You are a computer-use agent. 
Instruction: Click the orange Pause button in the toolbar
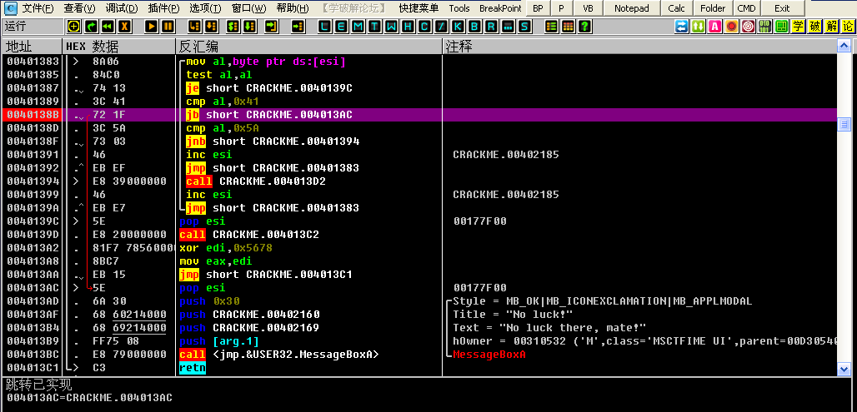tap(168, 26)
